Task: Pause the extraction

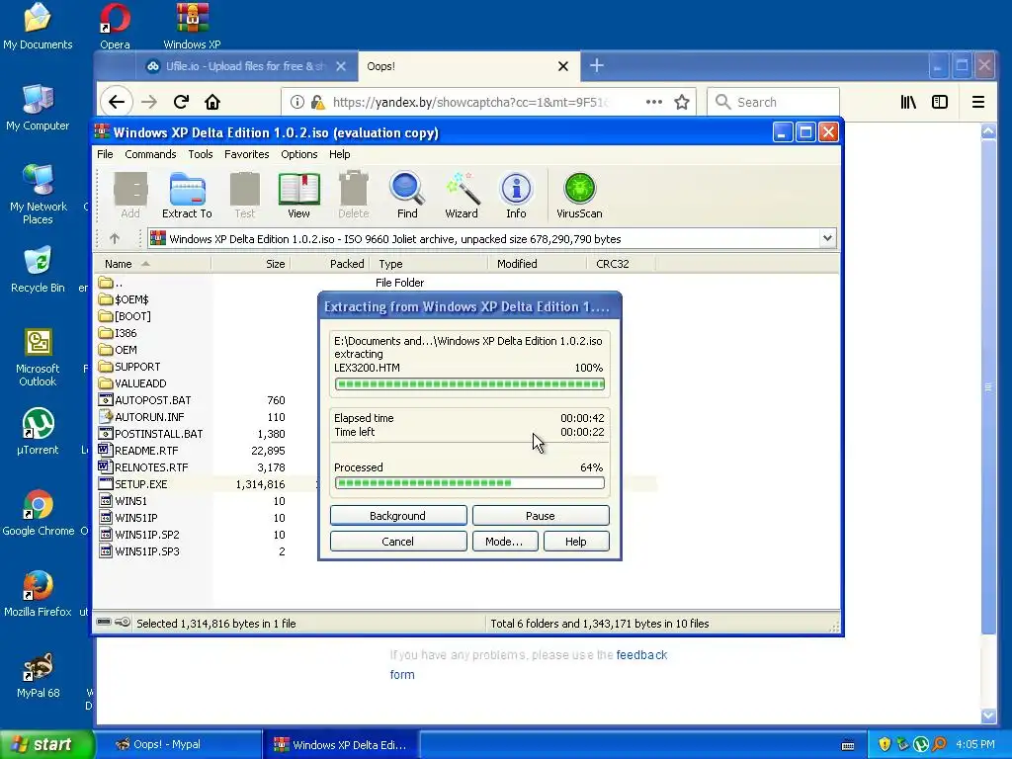Action: pyautogui.click(x=541, y=516)
